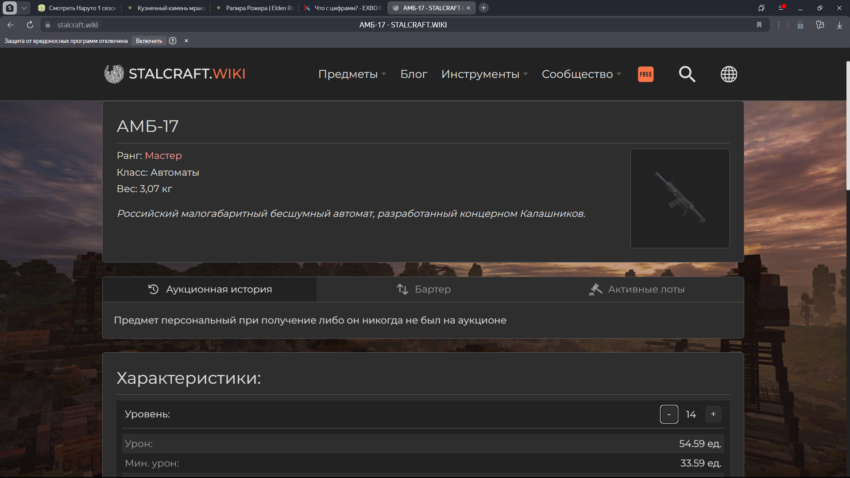850x478 pixels.
Task: Switch to the Бартер tab
Action: [424, 289]
